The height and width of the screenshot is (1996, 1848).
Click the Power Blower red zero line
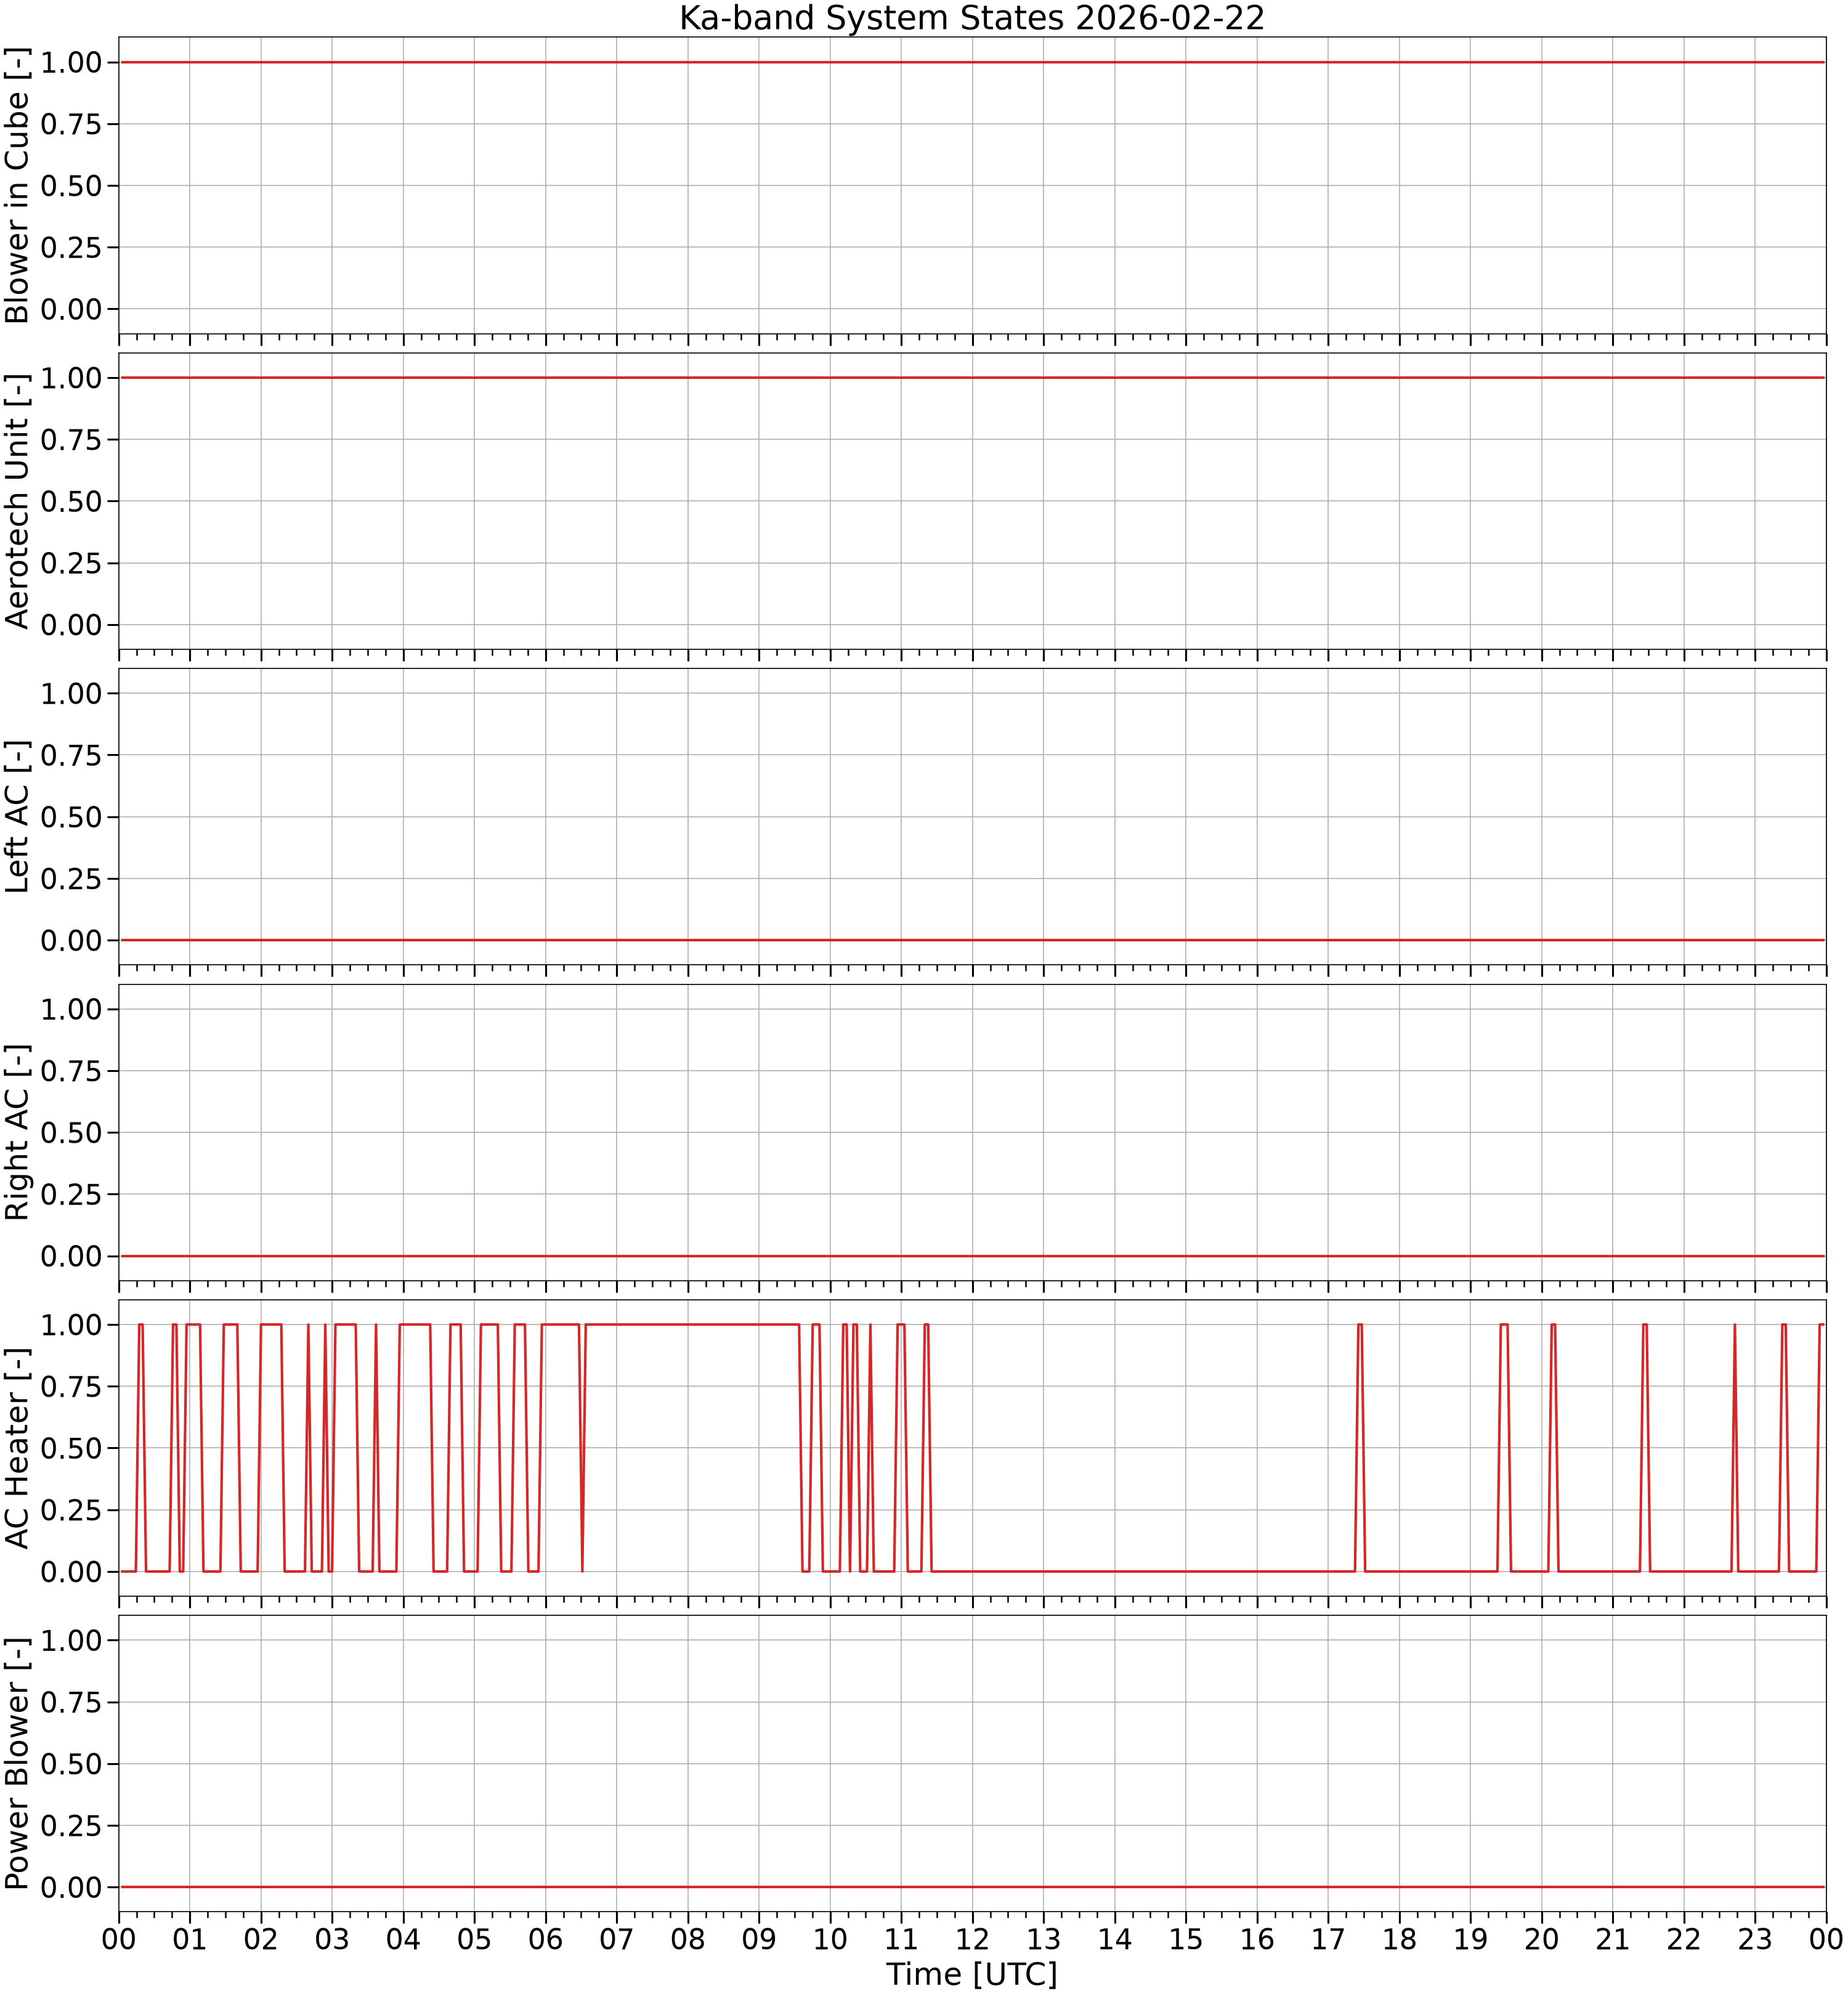pyautogui.click(x=972, y=1887)
